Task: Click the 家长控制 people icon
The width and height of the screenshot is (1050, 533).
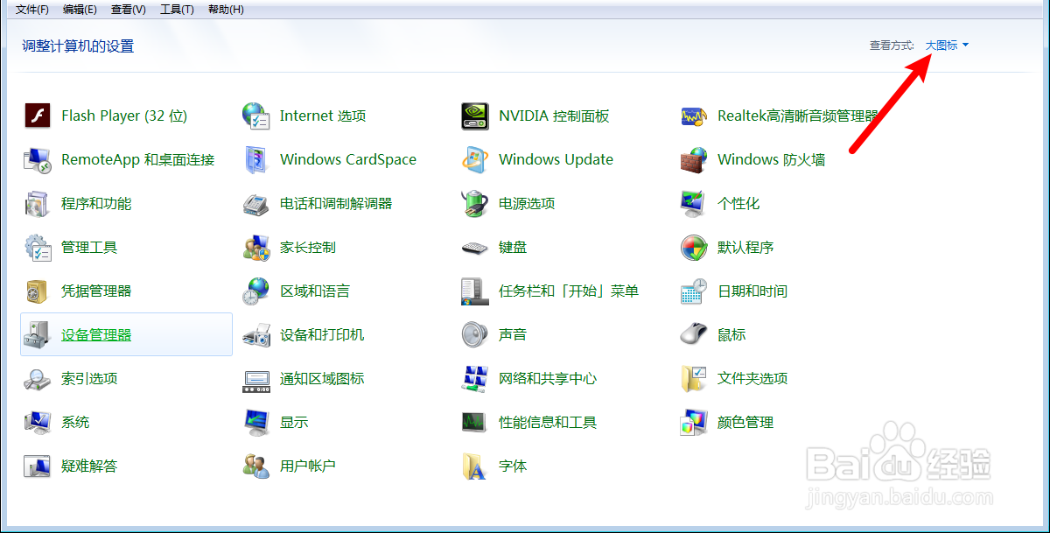Action: pos(256,247)
